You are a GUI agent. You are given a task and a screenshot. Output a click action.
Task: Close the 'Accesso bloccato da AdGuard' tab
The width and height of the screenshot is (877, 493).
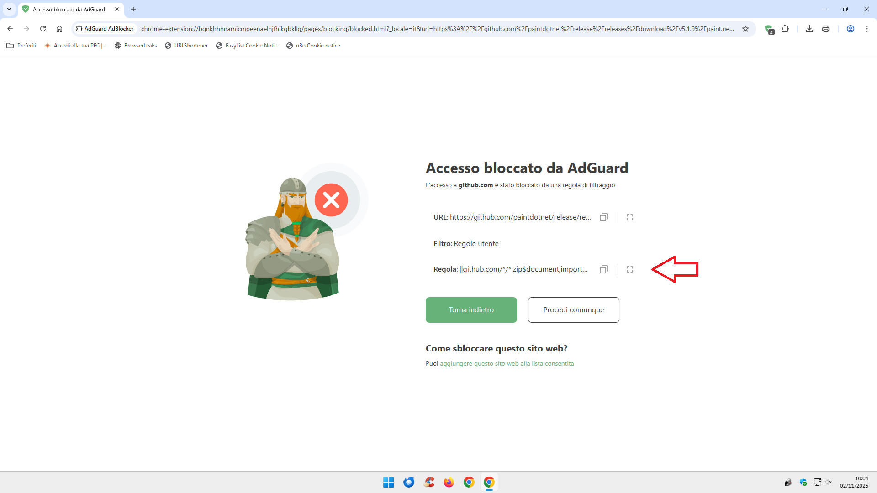click(x=117, y=9)
